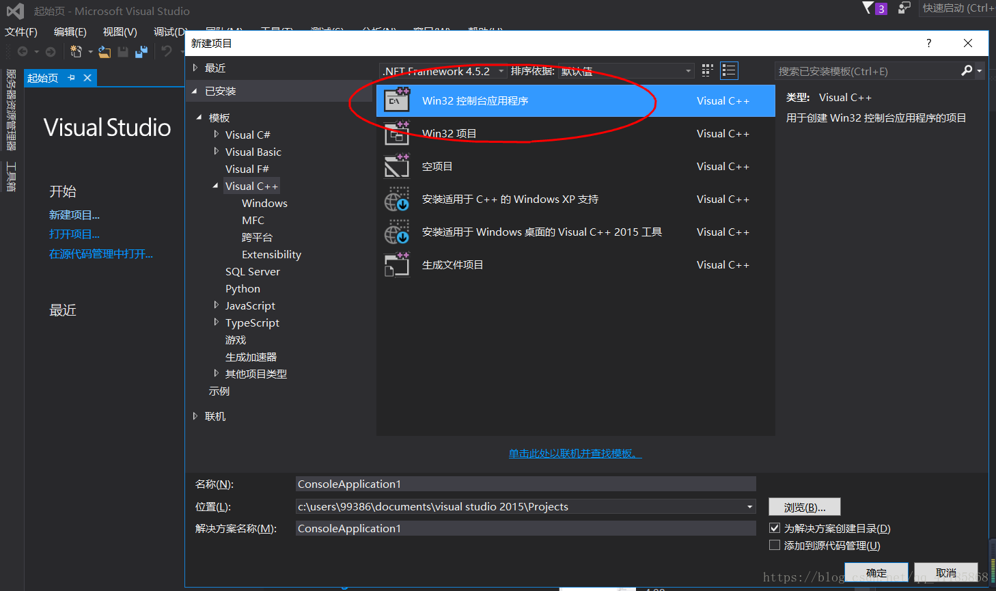
Task: Toggle 为解决方案创建目录 checkbox
Action: (x=775, y=528)
